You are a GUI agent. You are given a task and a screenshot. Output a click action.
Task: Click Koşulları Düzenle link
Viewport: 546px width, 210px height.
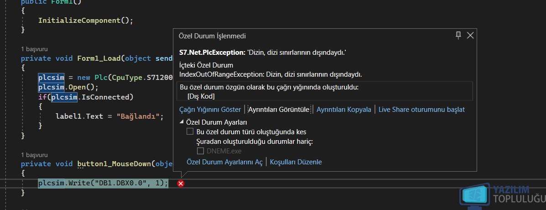point(296,162)
